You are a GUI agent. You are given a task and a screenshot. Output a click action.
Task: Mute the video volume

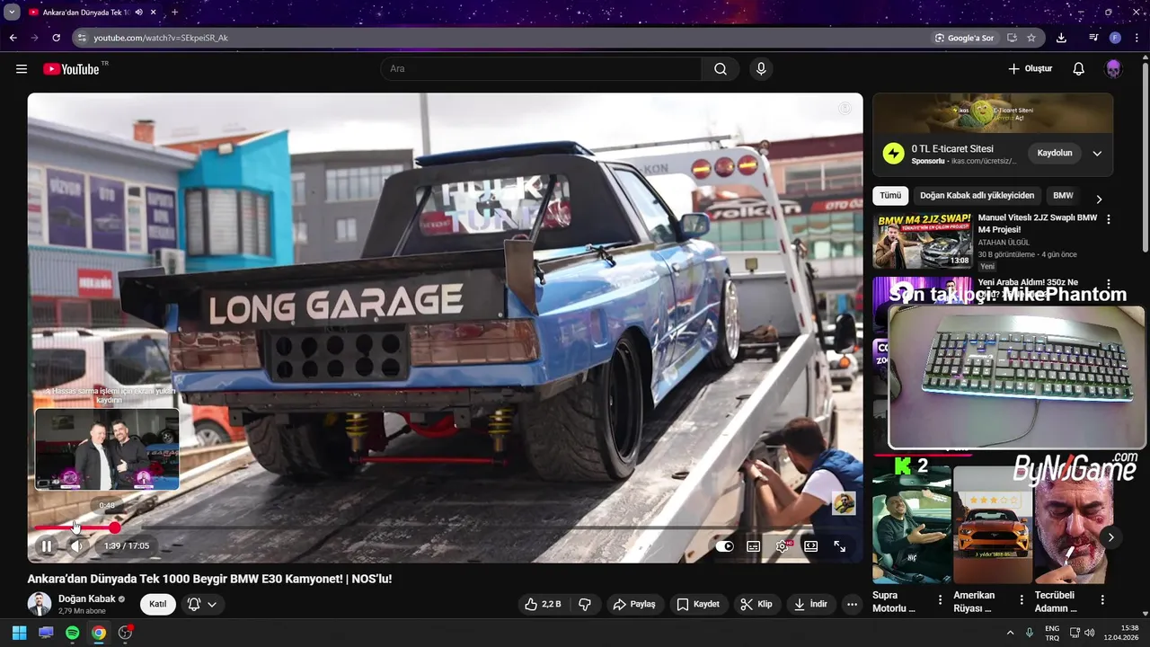pos(77,545)
